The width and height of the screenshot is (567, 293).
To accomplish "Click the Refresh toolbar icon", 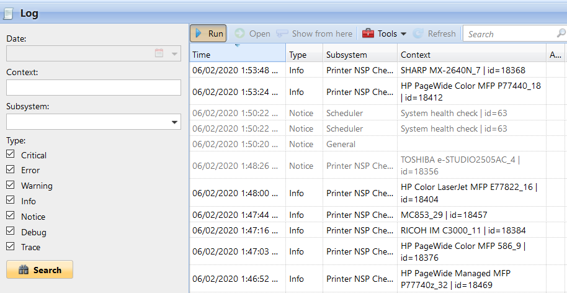I will (x=419, y=34).
